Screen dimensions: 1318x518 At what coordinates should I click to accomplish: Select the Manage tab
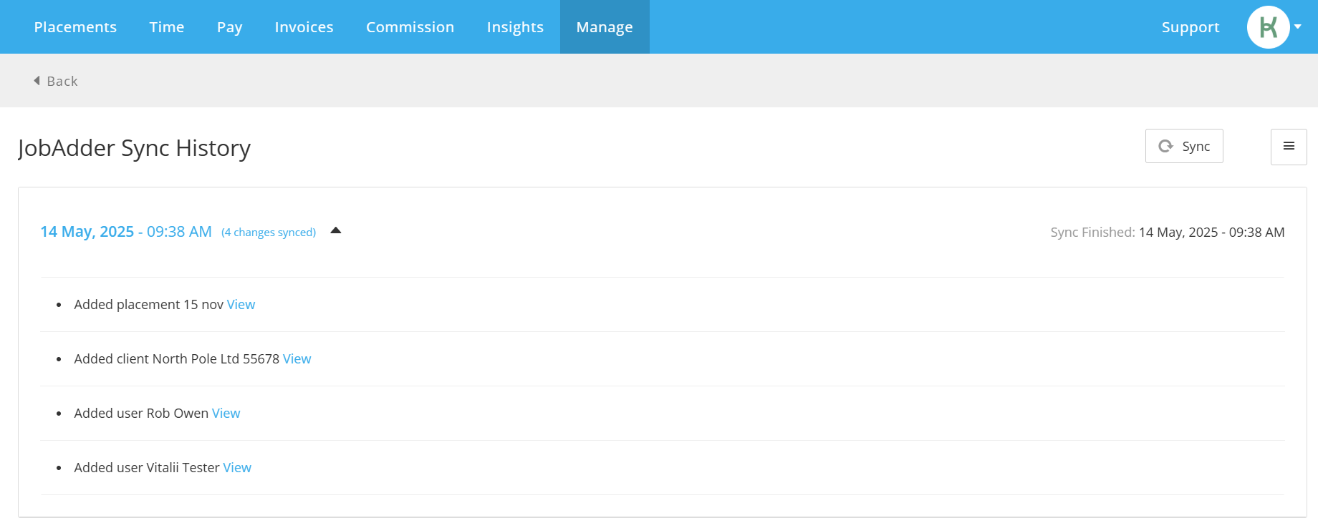[x=605, y=27]
